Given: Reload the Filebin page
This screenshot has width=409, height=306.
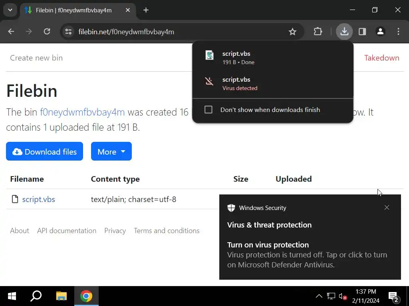Looking at the screenshot, I should [x=47, y=32].
